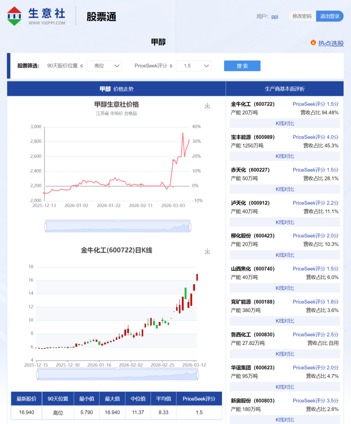Select stock name 鲁西化工 (000830)
351x424 pixels.
click(x=253, y=335)
